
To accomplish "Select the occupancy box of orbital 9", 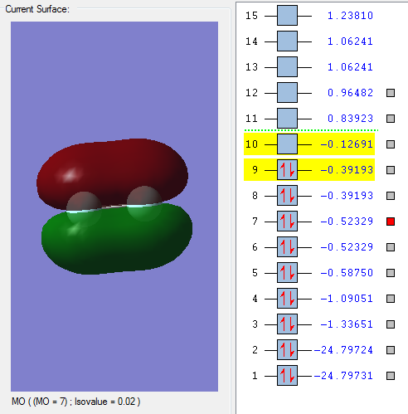I will coord(287,170).
